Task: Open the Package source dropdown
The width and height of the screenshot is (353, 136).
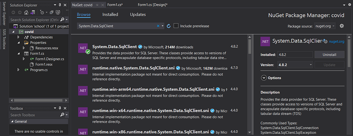Action: click(325, 26)
